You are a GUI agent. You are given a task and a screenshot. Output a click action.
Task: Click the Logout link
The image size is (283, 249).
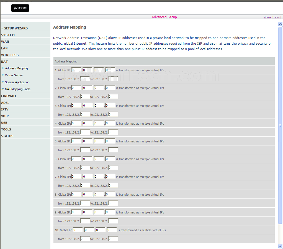(x=277, y=17)
